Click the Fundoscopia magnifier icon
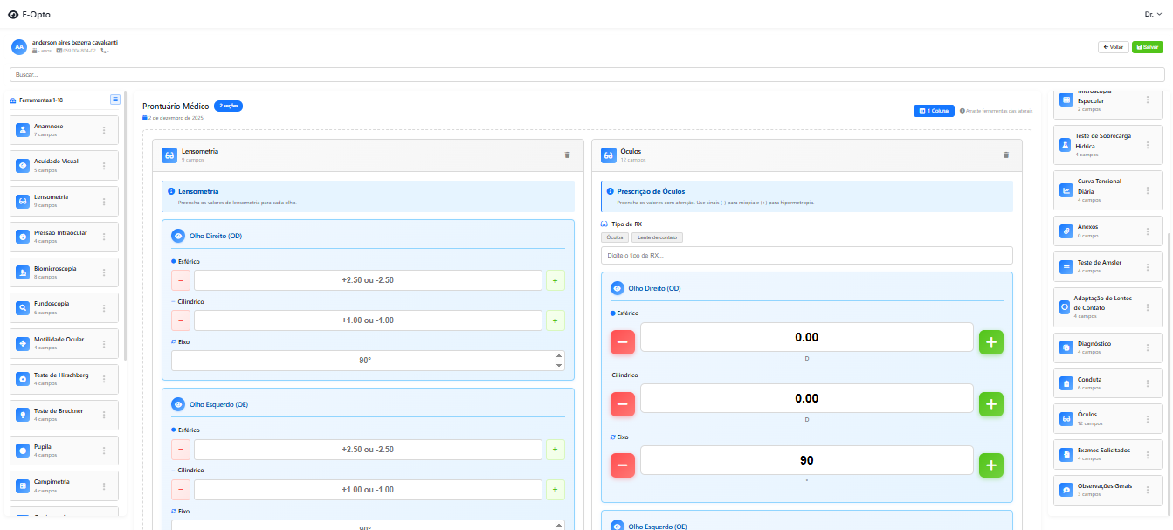 pyautogui.click(x=22, y=307)
